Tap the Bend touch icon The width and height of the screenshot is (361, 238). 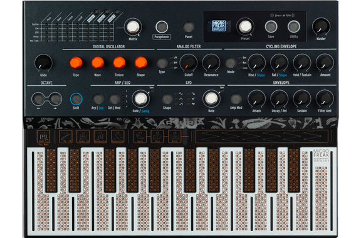[175, 137]
